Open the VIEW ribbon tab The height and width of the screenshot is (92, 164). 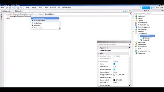coord(46,8)
